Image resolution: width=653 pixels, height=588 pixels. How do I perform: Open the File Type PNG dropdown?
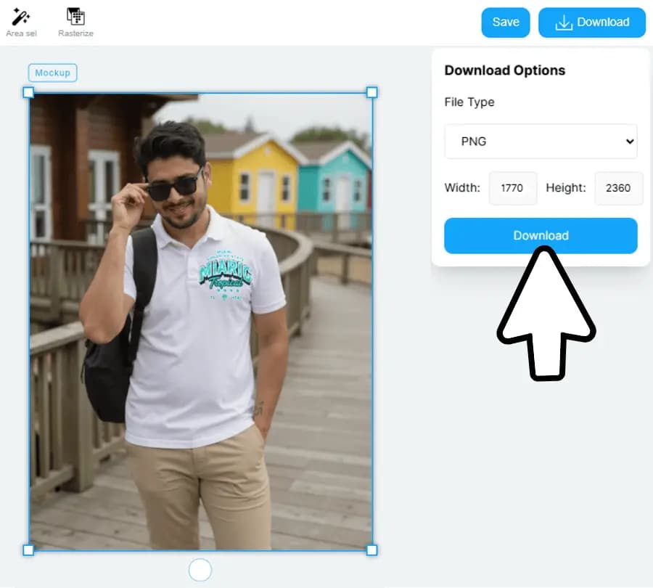pos(541,142)
